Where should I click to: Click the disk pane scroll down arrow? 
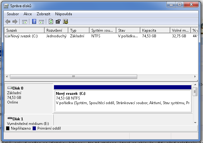195,122
